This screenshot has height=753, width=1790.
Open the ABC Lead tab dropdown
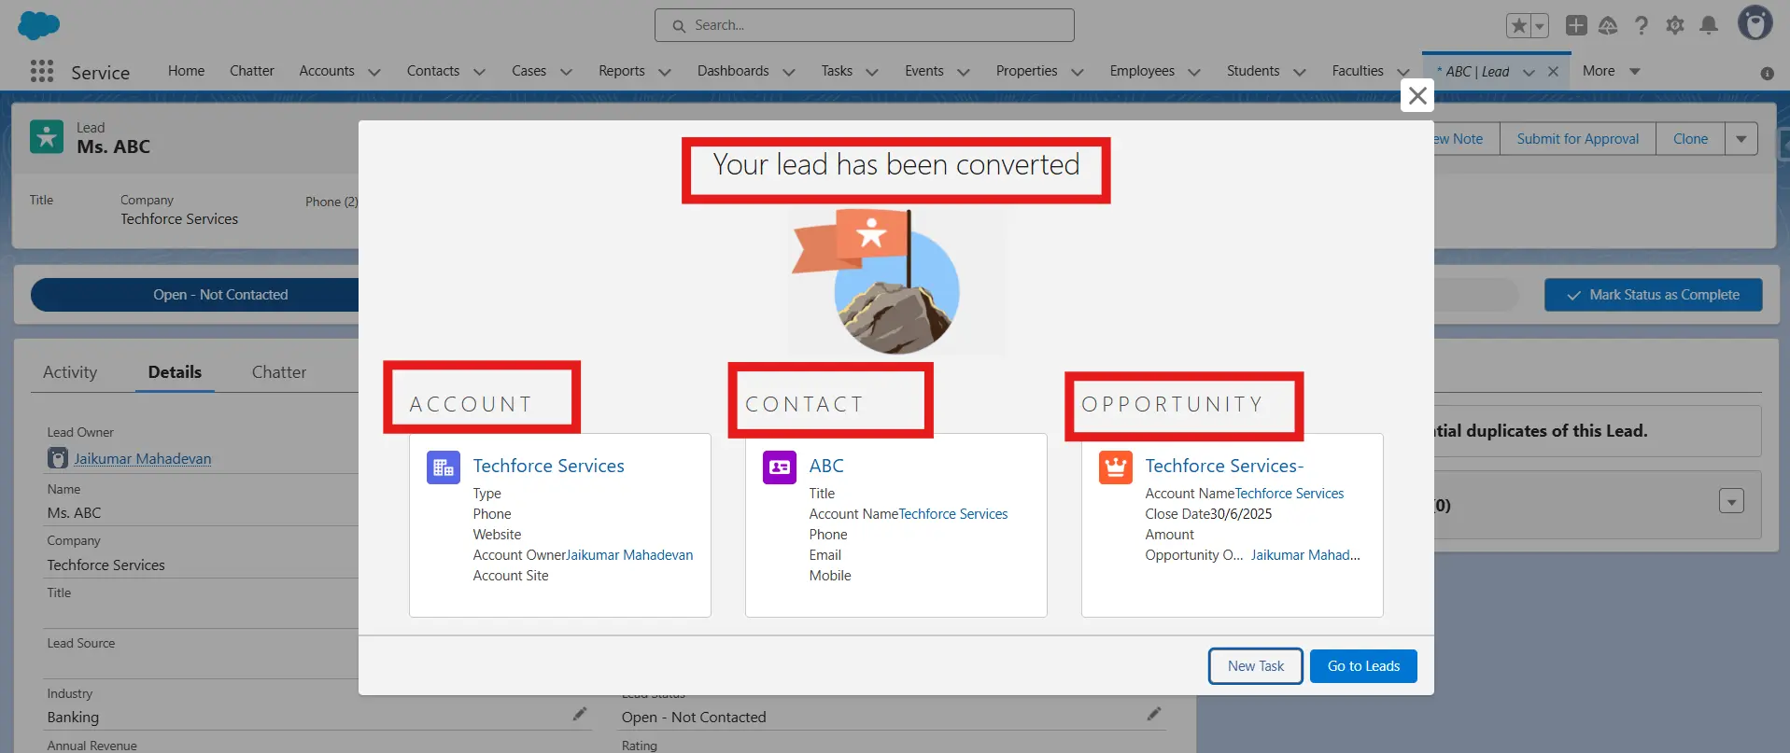(1529, 72)
